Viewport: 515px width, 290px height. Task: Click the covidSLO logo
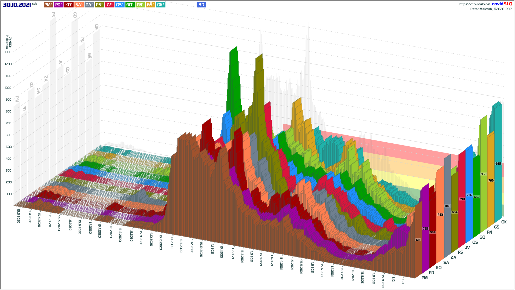click(502, 4)
